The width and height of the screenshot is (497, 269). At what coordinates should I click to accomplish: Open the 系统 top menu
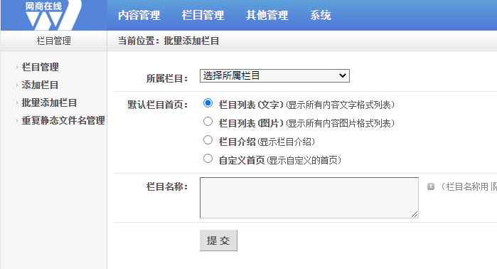point(321,15)
